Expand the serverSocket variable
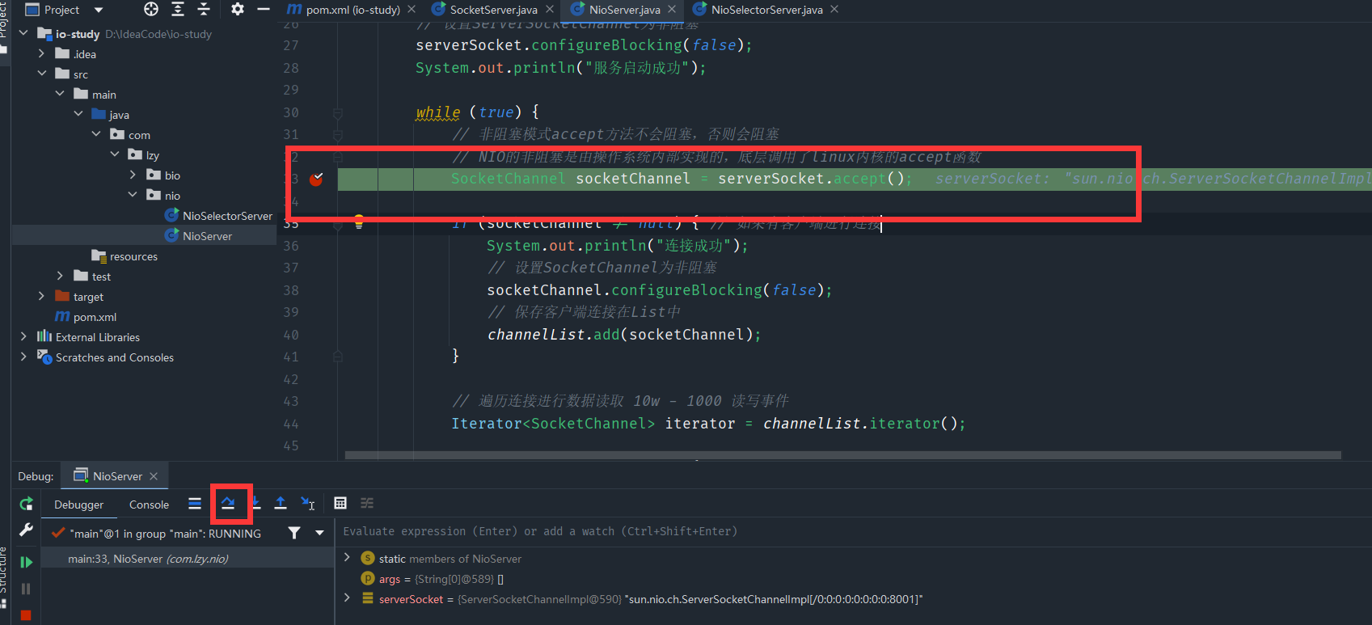The image size is (1372, 625). [x=347, y=598]
